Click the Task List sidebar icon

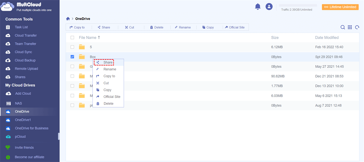tap(8, 27)
